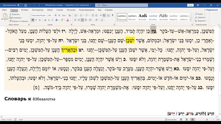Switch to the Вставка tab

[25, 10]
